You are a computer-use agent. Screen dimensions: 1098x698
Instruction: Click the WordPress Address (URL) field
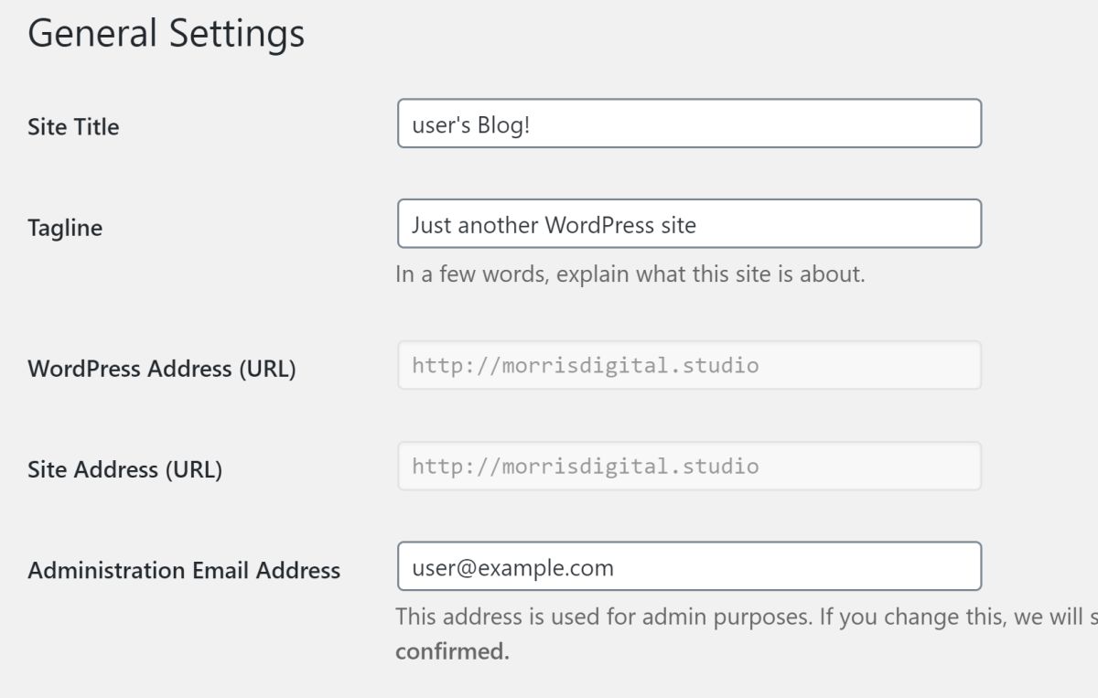coord(689,366)
